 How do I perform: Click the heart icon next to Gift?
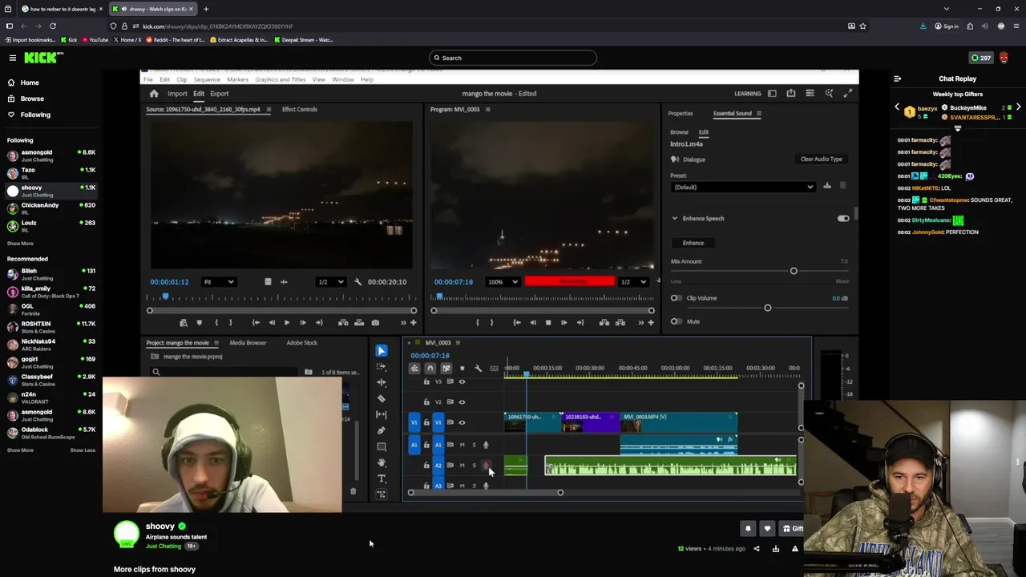coord(767,529)
